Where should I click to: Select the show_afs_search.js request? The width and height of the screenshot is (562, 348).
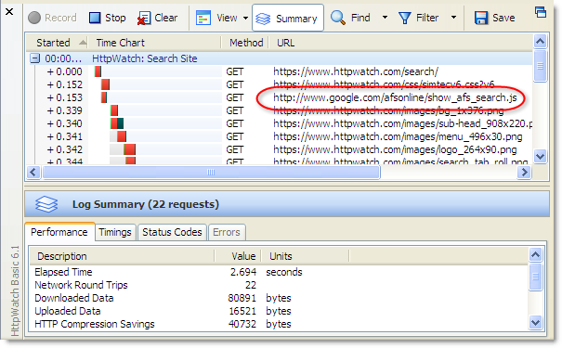[x=395, y=97]
